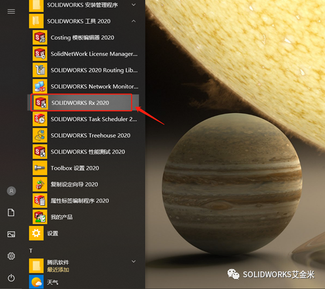Viewport: 325px width, 289px height.
Task: Expand the 腾讯软件 folder chevron
Action: click(x=134, y=261)
